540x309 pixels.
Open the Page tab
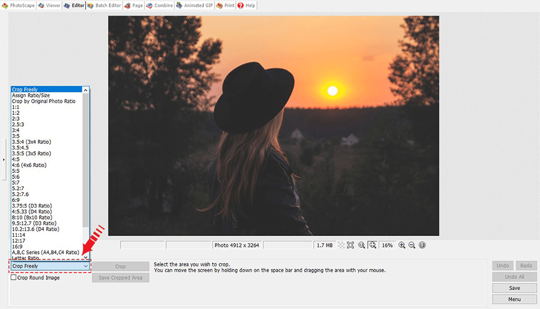coord(134,6)
